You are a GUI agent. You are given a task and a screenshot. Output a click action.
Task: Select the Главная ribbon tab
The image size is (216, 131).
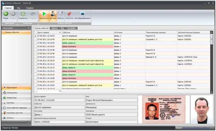tap(8, 8)
